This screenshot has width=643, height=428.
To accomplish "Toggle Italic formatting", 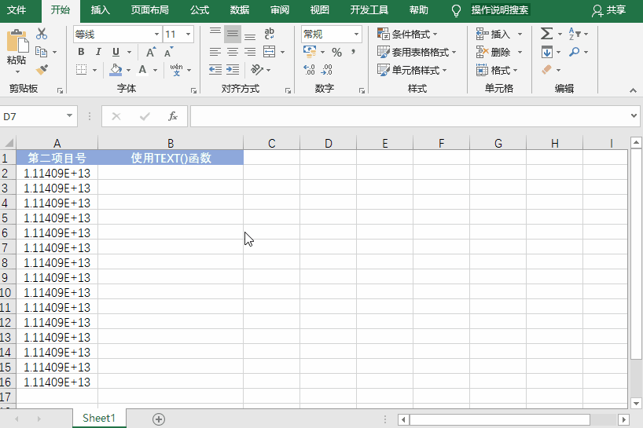I will pyautogui.click(x=98, y=52).
